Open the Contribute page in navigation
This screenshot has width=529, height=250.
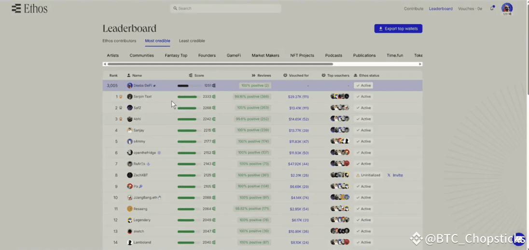413,9
